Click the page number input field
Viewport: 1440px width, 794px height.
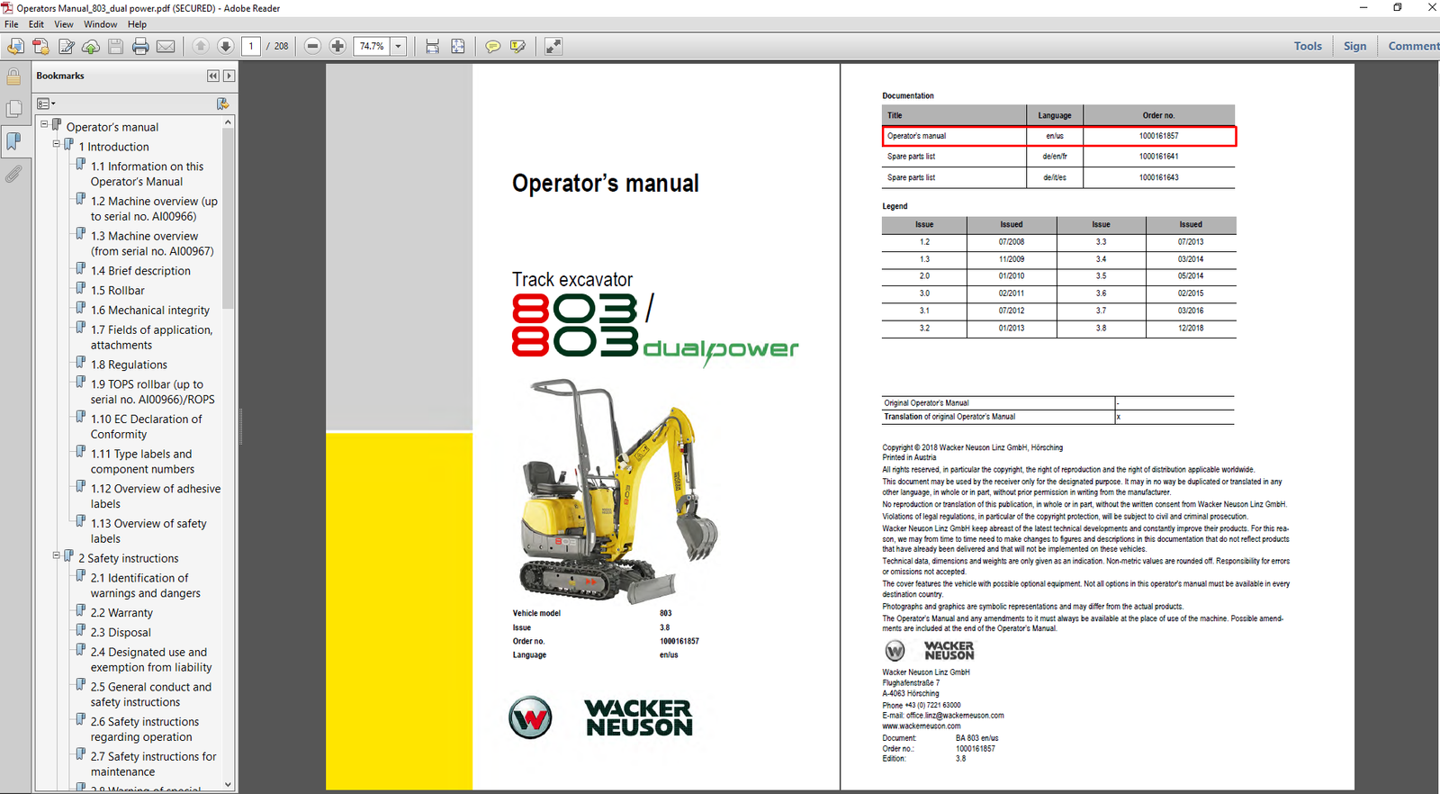pyautogui.click(x=251, y=46)
